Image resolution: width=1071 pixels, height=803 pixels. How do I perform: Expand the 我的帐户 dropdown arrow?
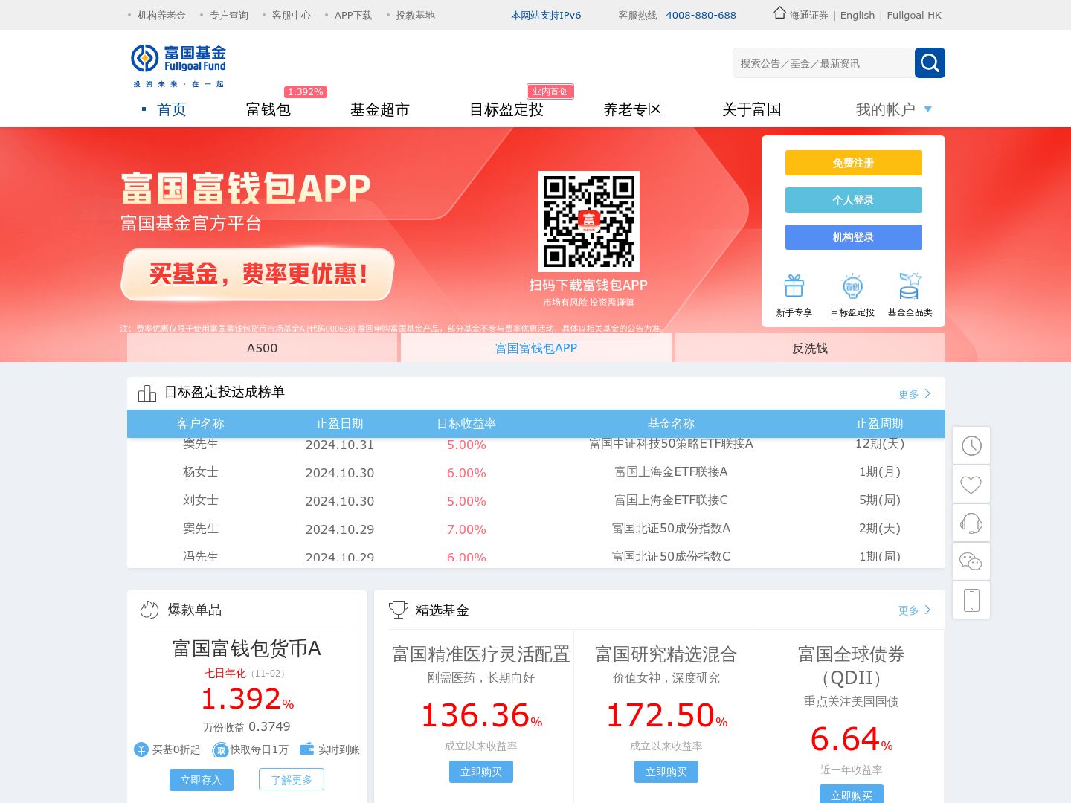click(x=927, y=109)
